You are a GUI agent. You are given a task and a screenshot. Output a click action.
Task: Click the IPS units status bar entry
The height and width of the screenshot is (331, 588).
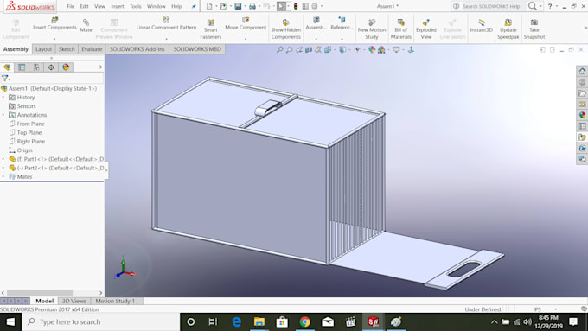(537, 309)
